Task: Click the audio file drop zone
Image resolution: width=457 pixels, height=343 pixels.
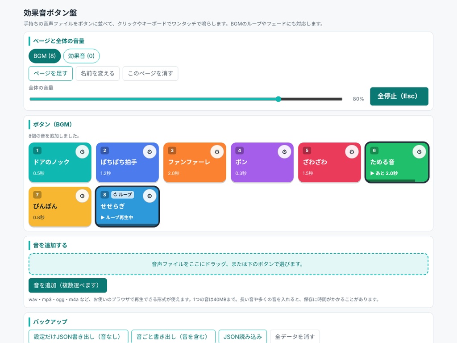Action: tap(228, 264)
